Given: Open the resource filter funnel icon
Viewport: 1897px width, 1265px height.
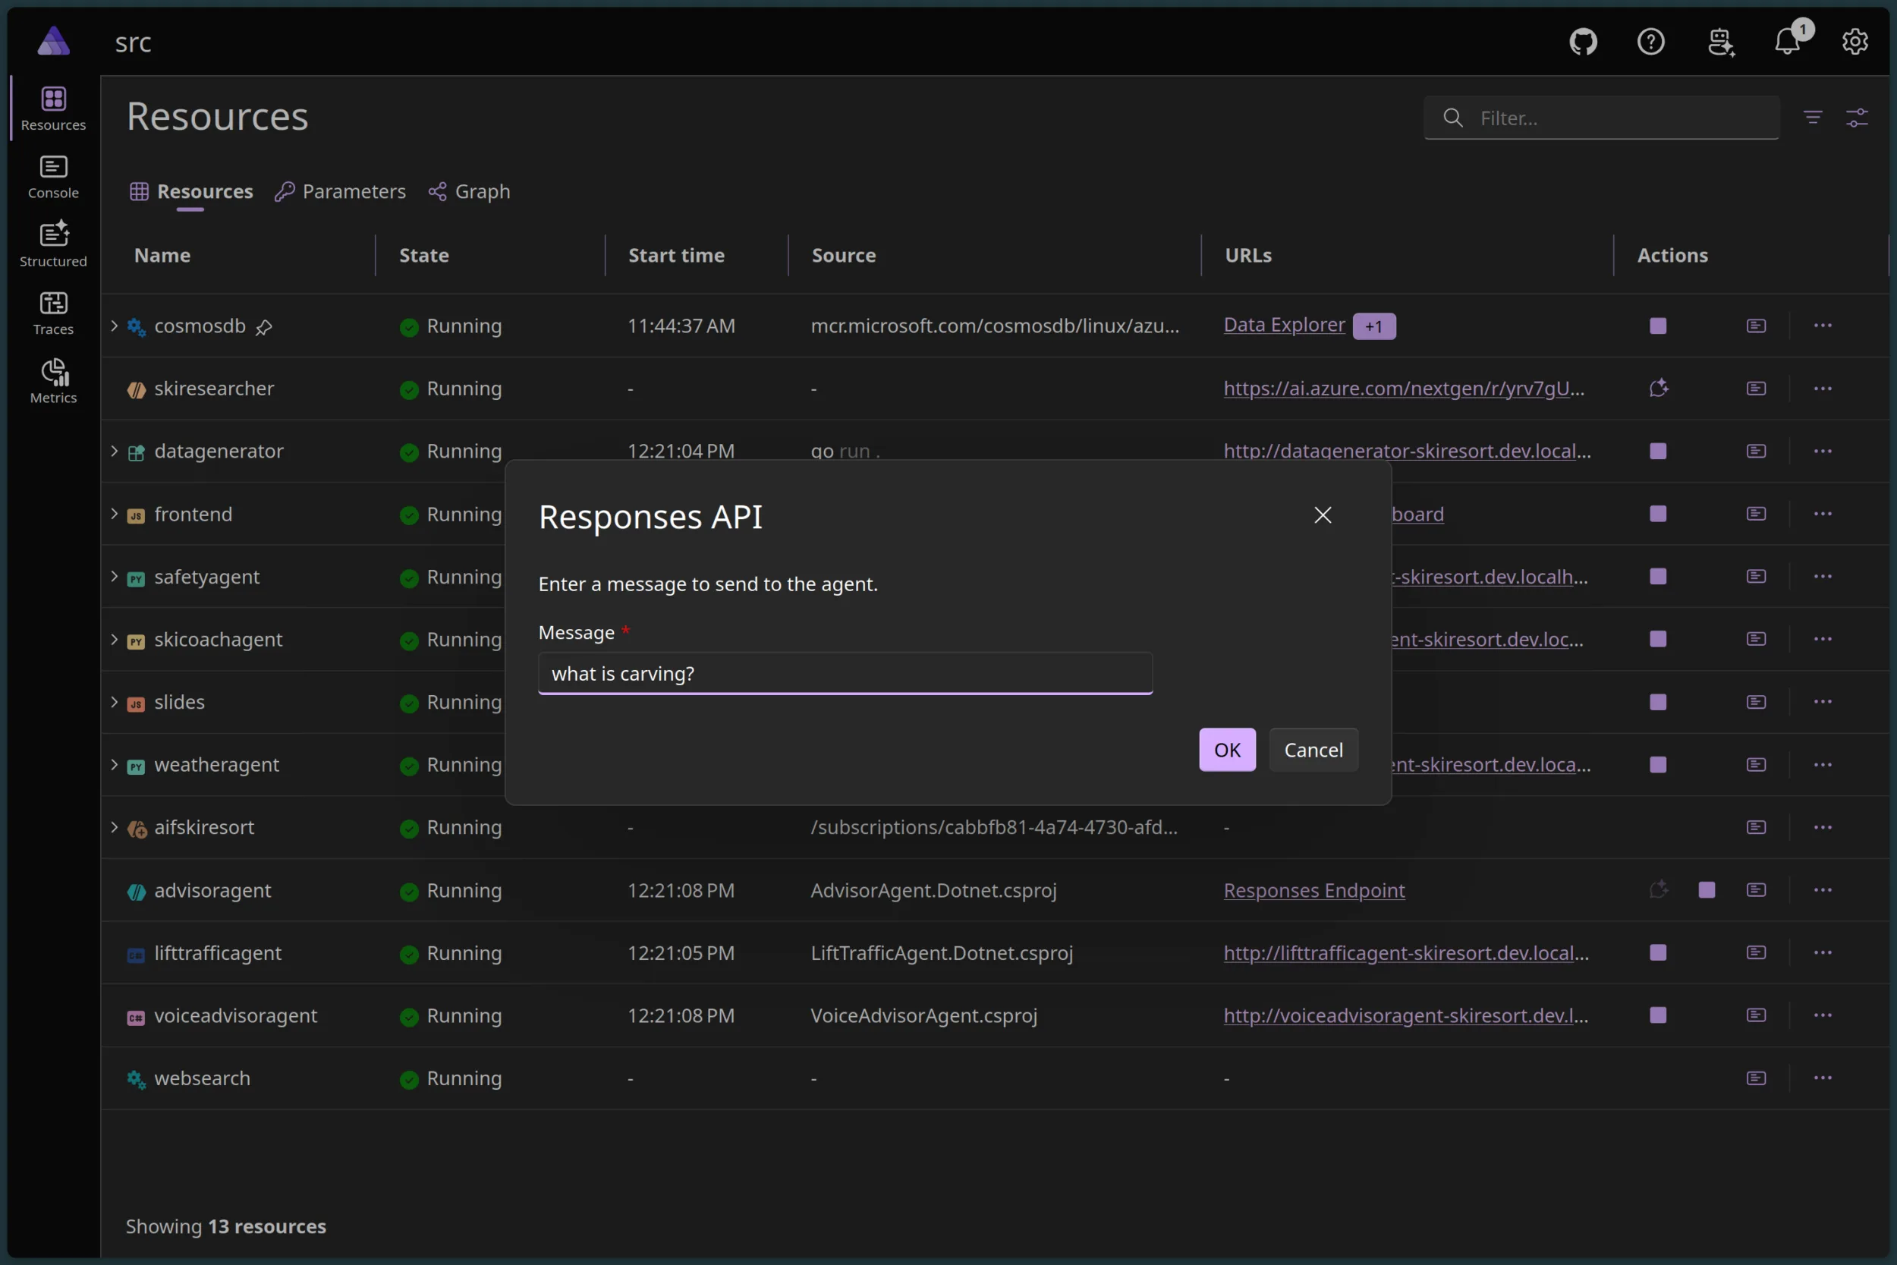Looking at the screenshot, I should click(1812, 118).
